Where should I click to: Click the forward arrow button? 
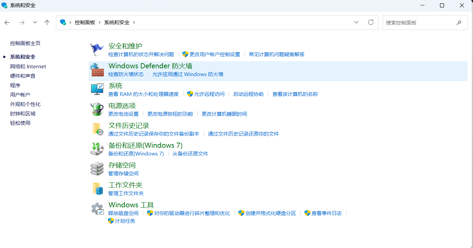click(22, 23)
